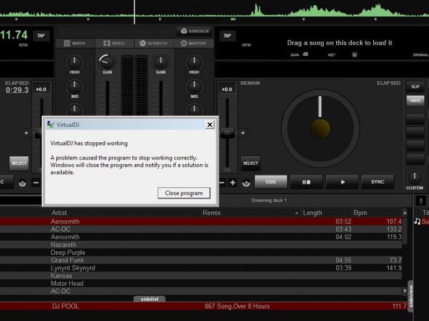Switch to the Mixer tab
429x321 pixels.
tap(75, 43)
